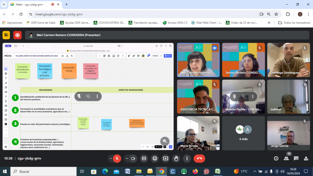Mute presentation audio using overlay speaker icon

click(x=88, y=96)
